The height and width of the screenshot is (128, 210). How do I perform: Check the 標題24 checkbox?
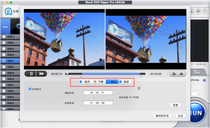coord(4,43)
